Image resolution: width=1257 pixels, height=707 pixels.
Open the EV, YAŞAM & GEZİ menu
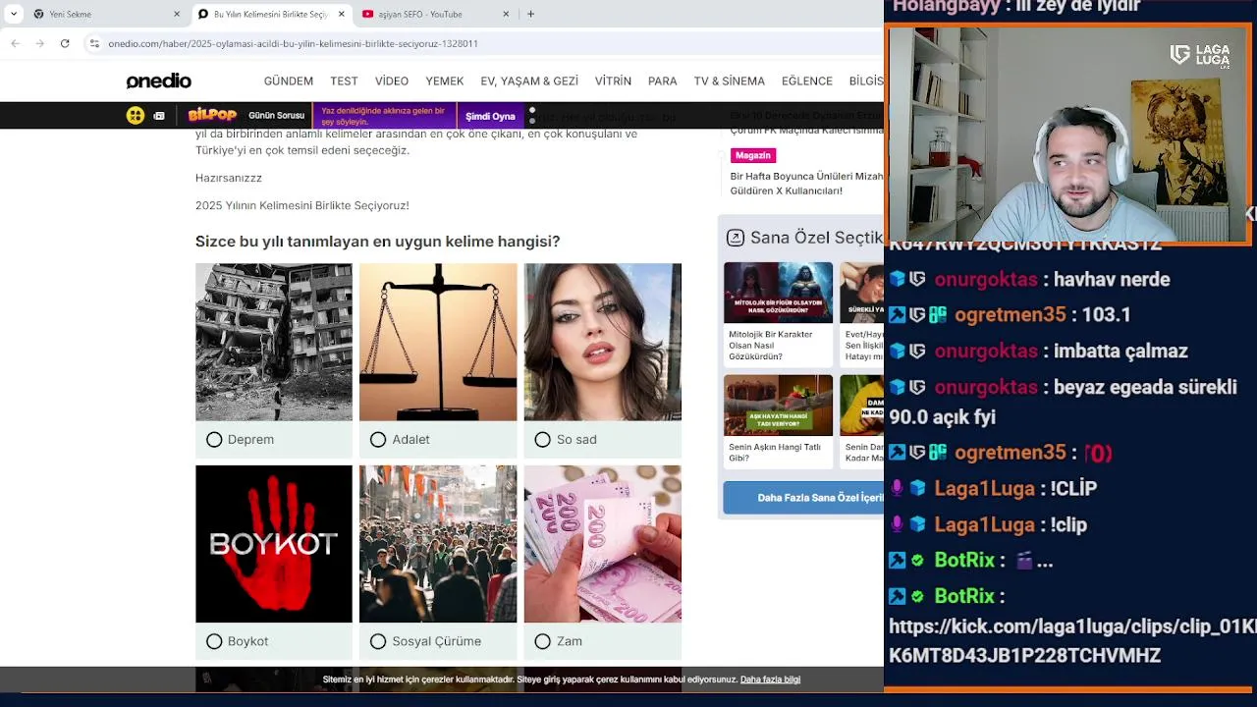click(529, 81)
